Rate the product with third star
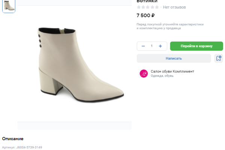Image resolution: width=225 pixels, height=150 pixels. click(x=148, y=7)
